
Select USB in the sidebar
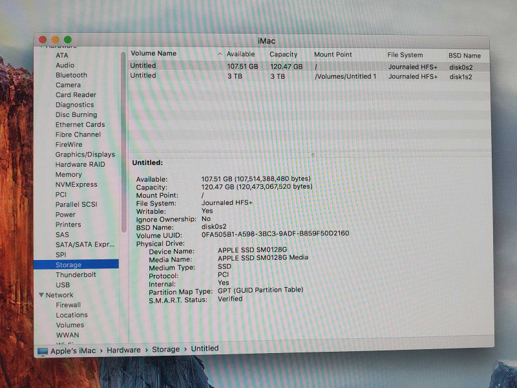click(x=63, y=285)
